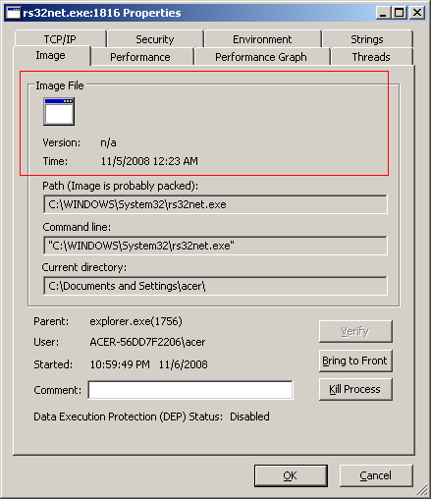The width and height of the screenshot is (431, 499).
Task: Click the Path text field
Action: pyautogui.click(x=215, y=204)
